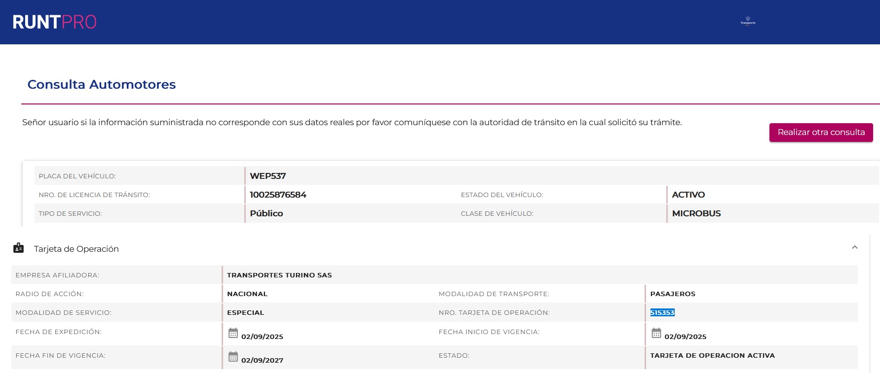Click the RUNT PRO logo
The width and height of the screenshot is (880, 373).
pos(54,22)
